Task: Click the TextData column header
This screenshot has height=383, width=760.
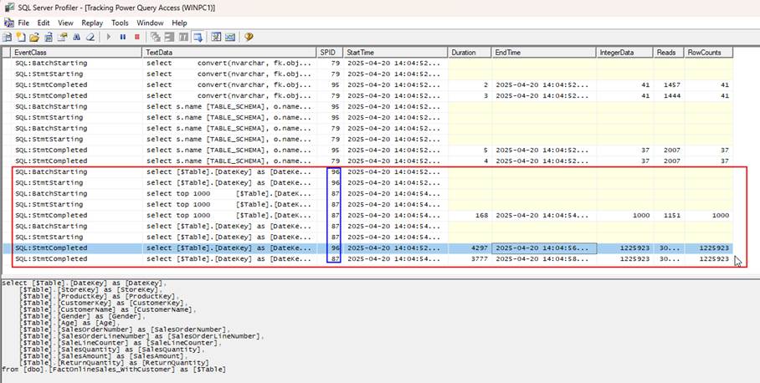Action: coord(229,53)
